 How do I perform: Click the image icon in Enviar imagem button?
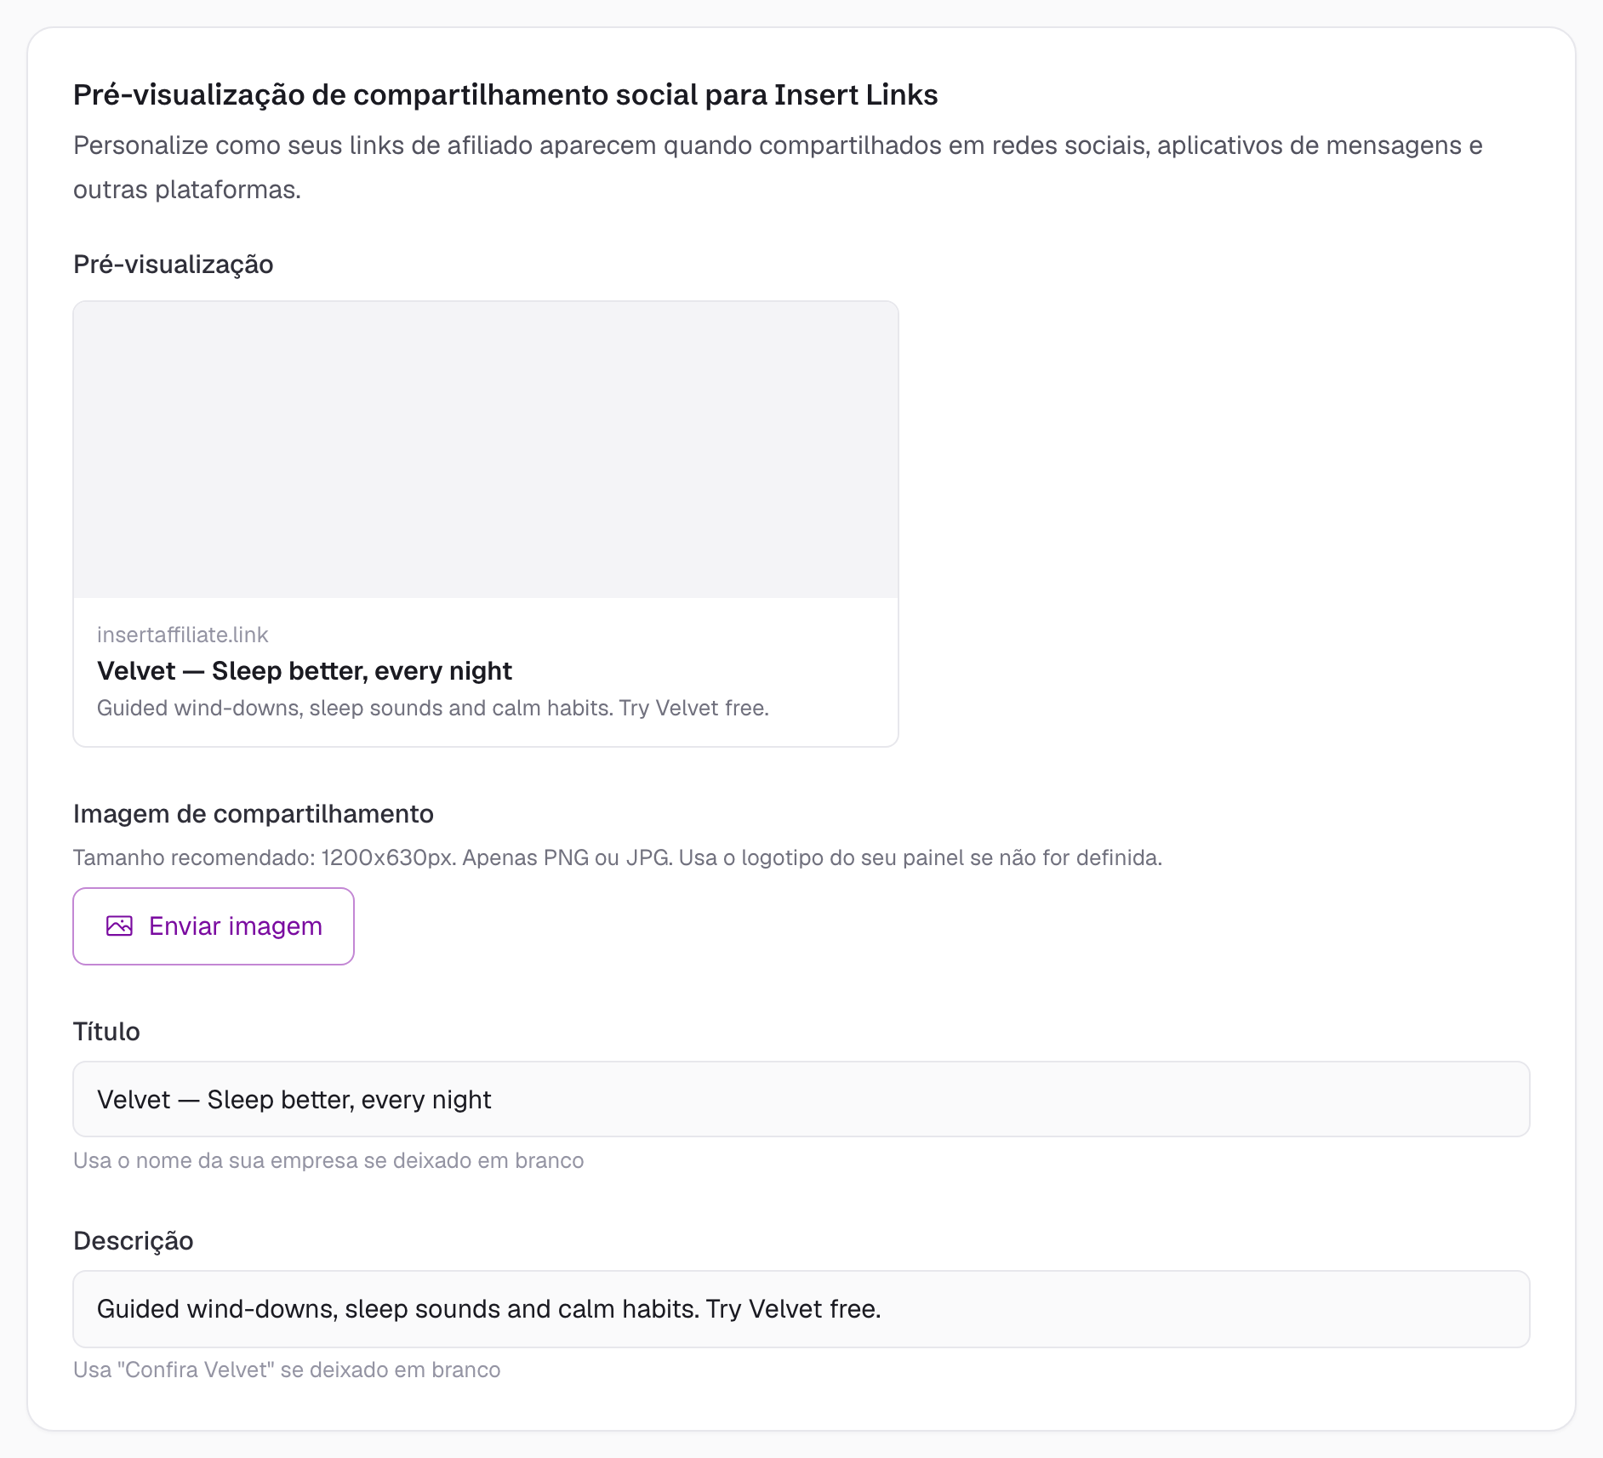(119, 925)
